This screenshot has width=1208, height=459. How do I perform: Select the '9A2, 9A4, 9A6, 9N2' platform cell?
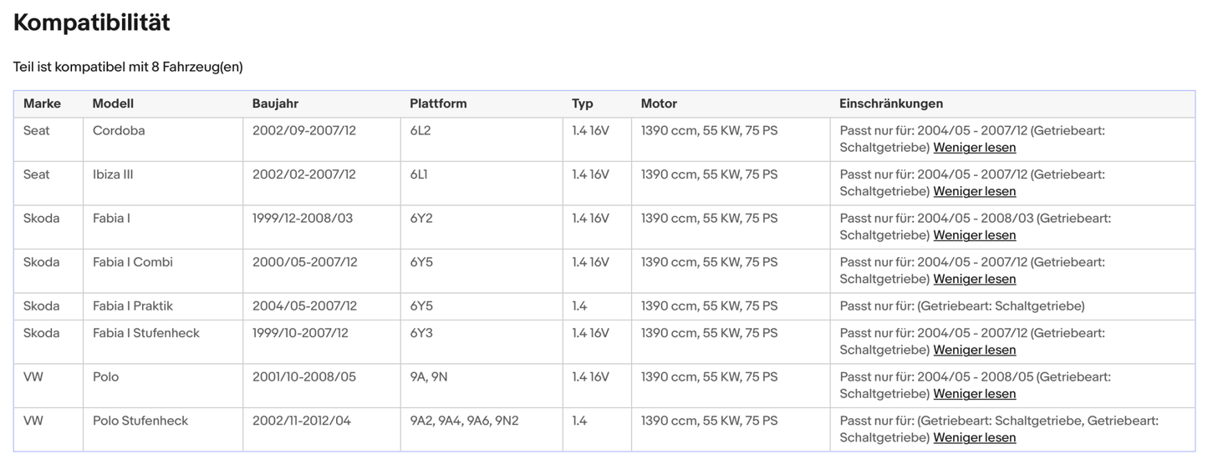pyautogui.click(x=464, y=421)
